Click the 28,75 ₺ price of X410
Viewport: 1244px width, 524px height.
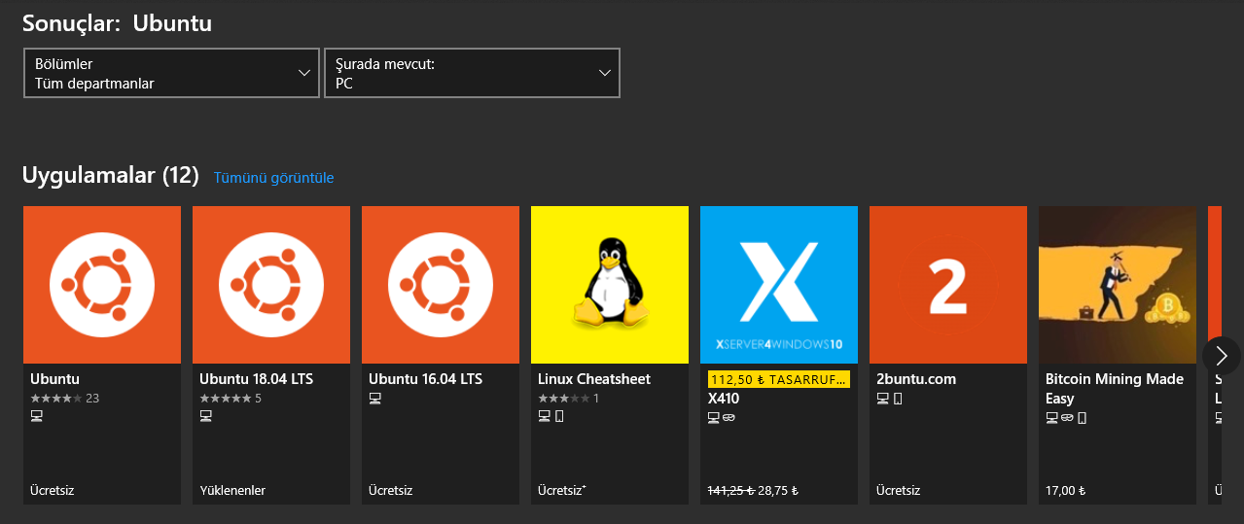778,491
